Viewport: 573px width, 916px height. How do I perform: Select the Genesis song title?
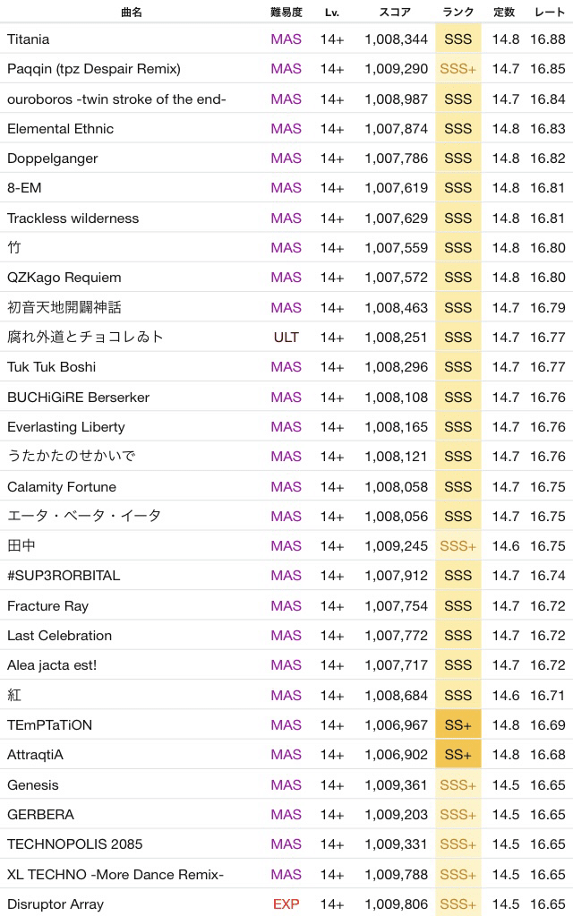[33, 785]
